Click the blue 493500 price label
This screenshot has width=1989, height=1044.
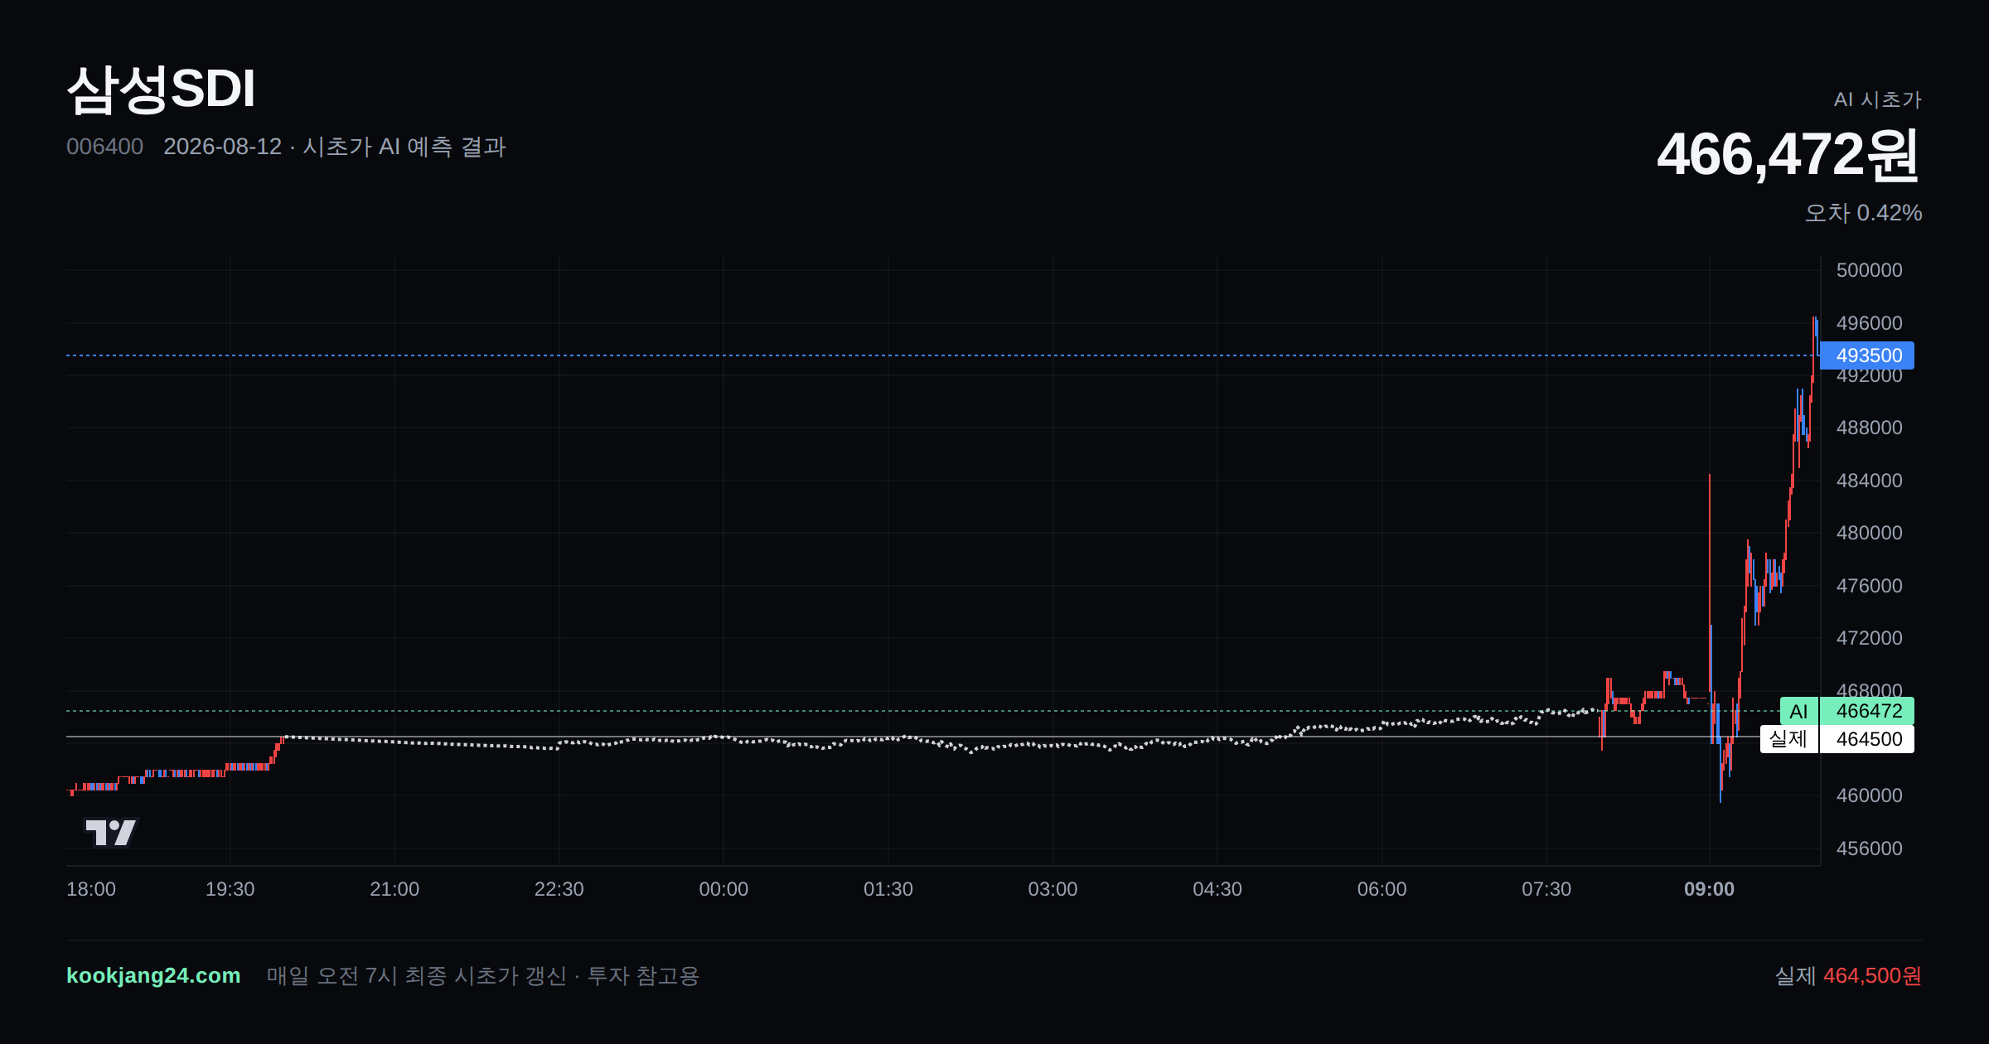point(1867,355)
